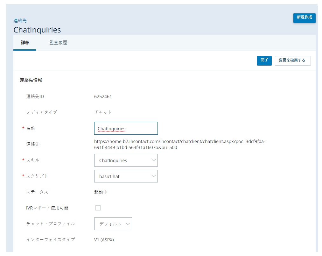Select the 連絡先ID value 6252461
The image size is (322, 256).
(x=103, y=96)
